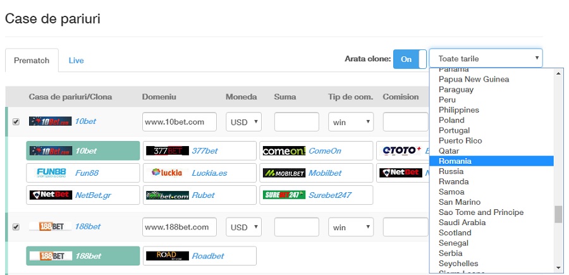569x275 pixels.
Task: Open the NetBet.gr clone link
Action: (93, 195)
